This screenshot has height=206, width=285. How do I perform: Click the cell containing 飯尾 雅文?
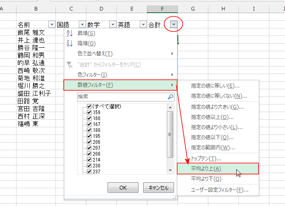tap(36, 33)
